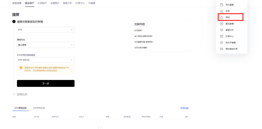262x129 pixels.
Task: Click the 相關問題 panel heading
Action: click(x=140, y=24)
